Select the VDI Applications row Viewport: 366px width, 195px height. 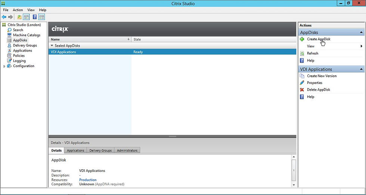point(172,52)
